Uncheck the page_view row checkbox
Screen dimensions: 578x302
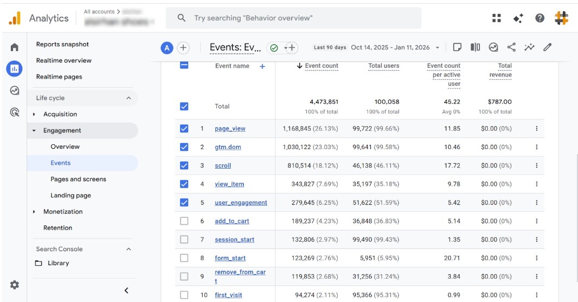point(184,128)
